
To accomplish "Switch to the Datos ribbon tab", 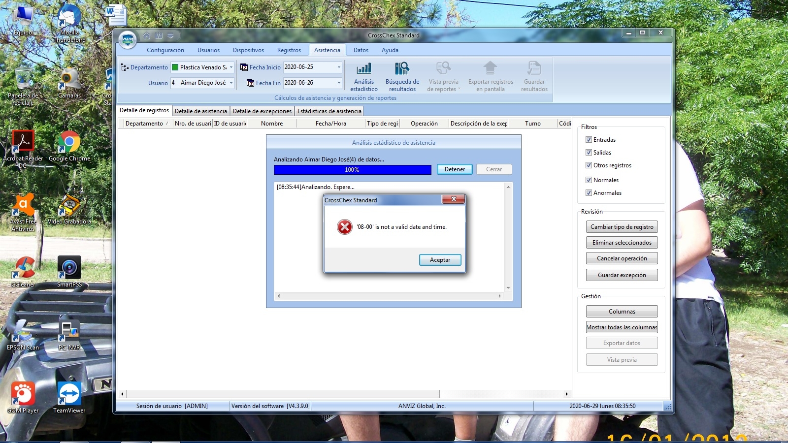I will (361, 50).
